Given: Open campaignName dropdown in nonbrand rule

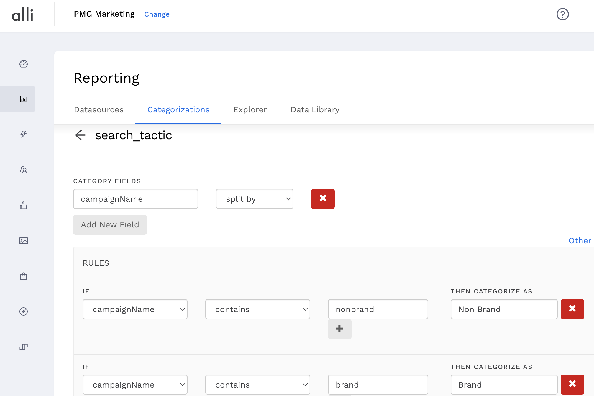Looking at the screenshot, I should click(x=135, y=309).
